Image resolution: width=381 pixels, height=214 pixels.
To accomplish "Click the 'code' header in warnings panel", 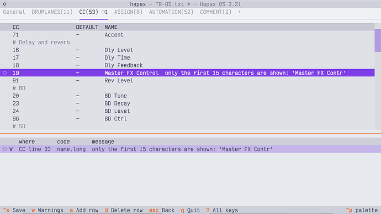I will [x=64, y=142].
